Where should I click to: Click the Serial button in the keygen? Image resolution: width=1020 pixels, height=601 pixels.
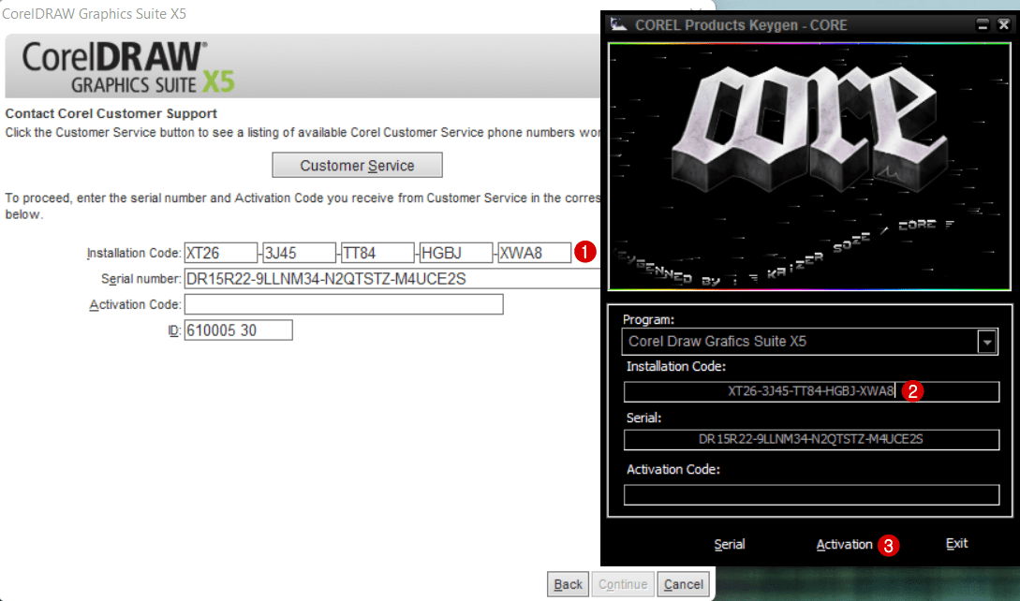click(x=730, y=545)
